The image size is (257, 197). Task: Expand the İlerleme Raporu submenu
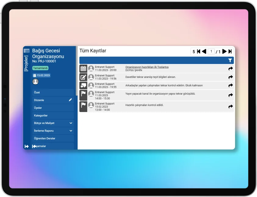coord(71,131)
